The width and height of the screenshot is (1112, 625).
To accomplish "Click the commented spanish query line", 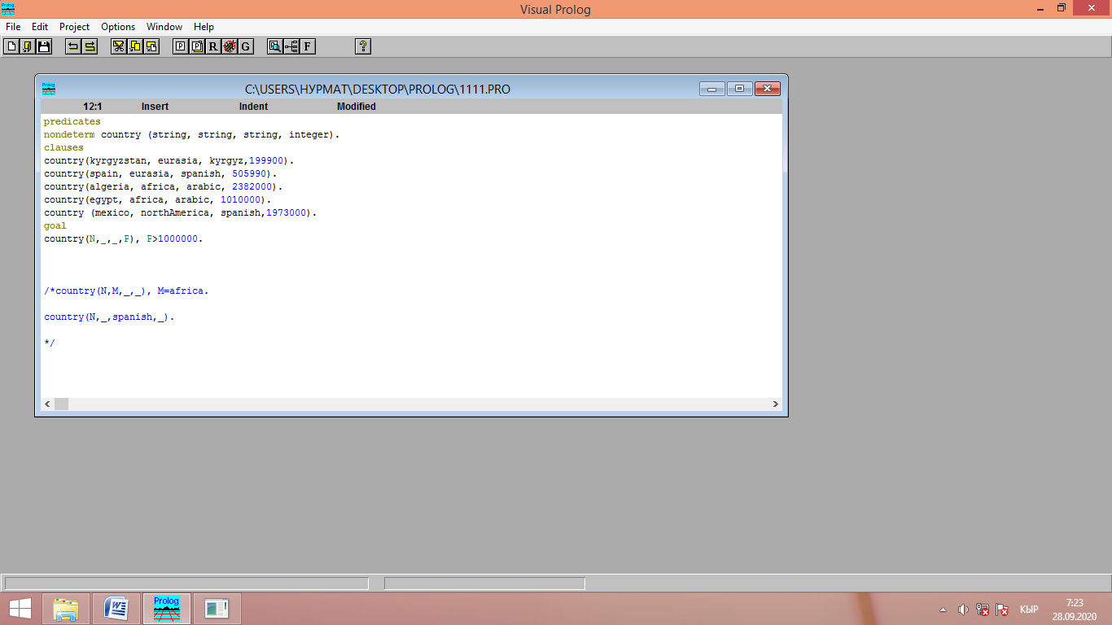I will (x=109, y=317).
